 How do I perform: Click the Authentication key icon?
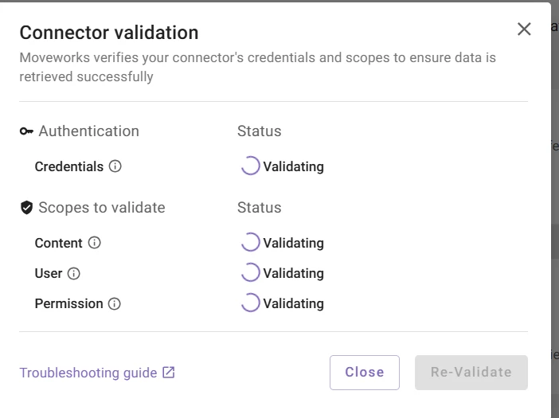pyautogui.click(x=26, y=131)
